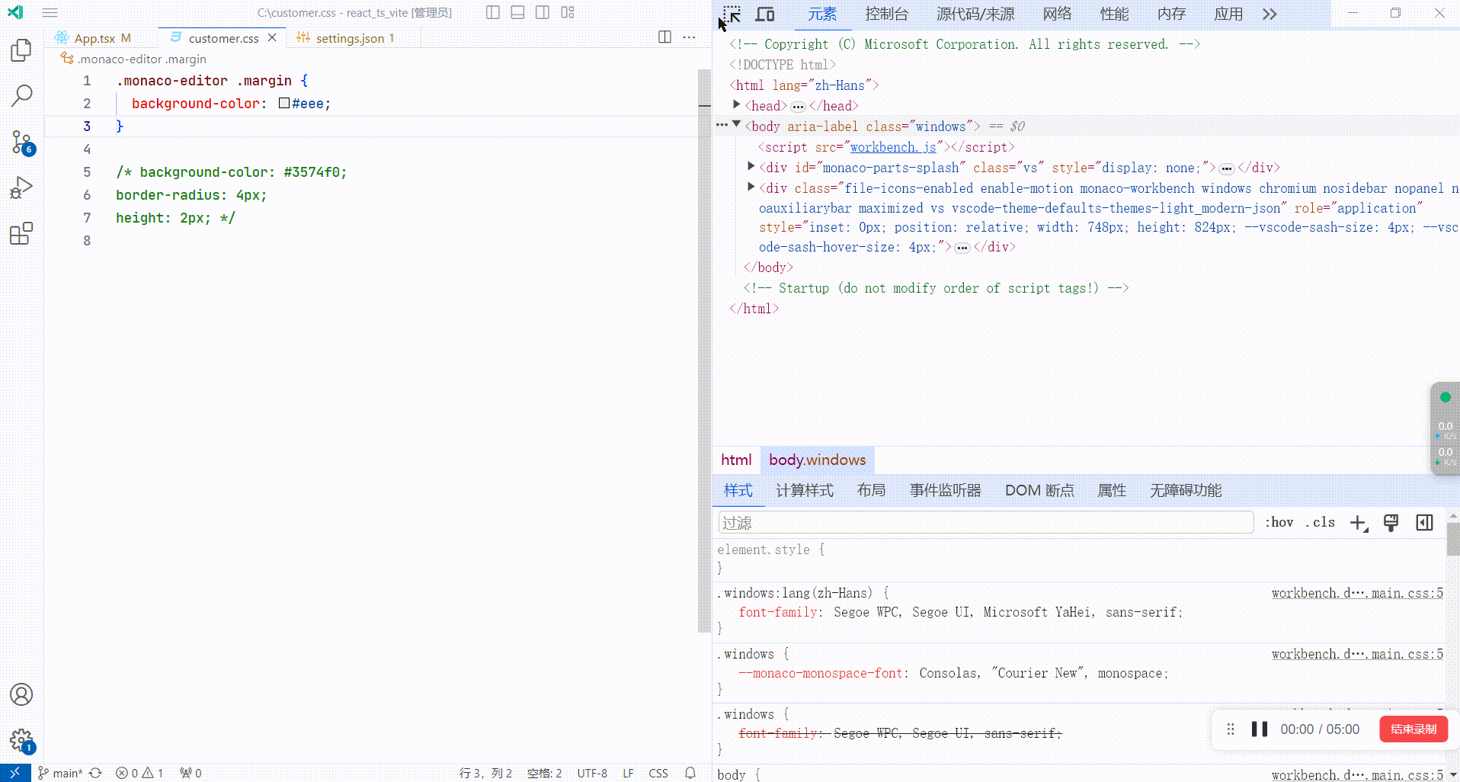This screenshot has height=782, width=1460.
Task: Show more DevTools tabs chevron
Action: click(x=1269, y=14)
